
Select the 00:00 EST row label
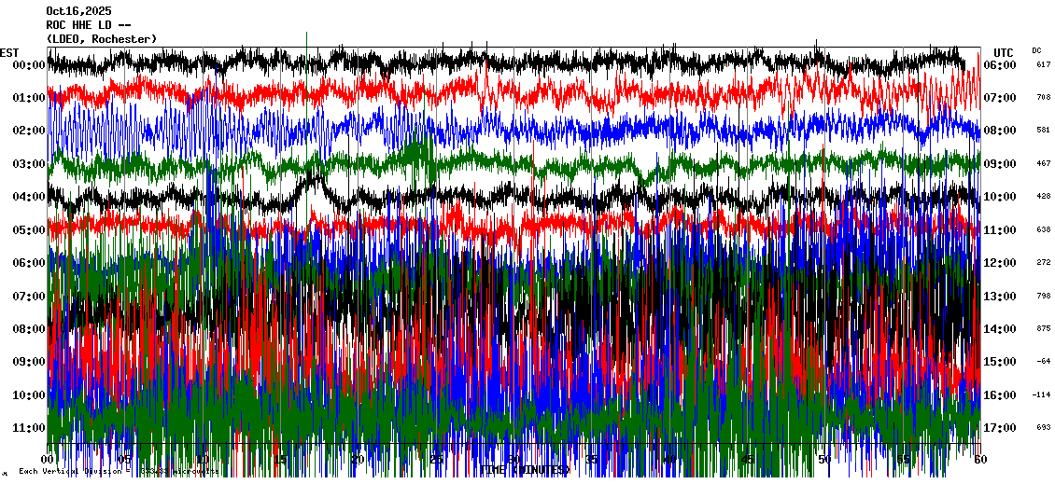click(29, 65)
